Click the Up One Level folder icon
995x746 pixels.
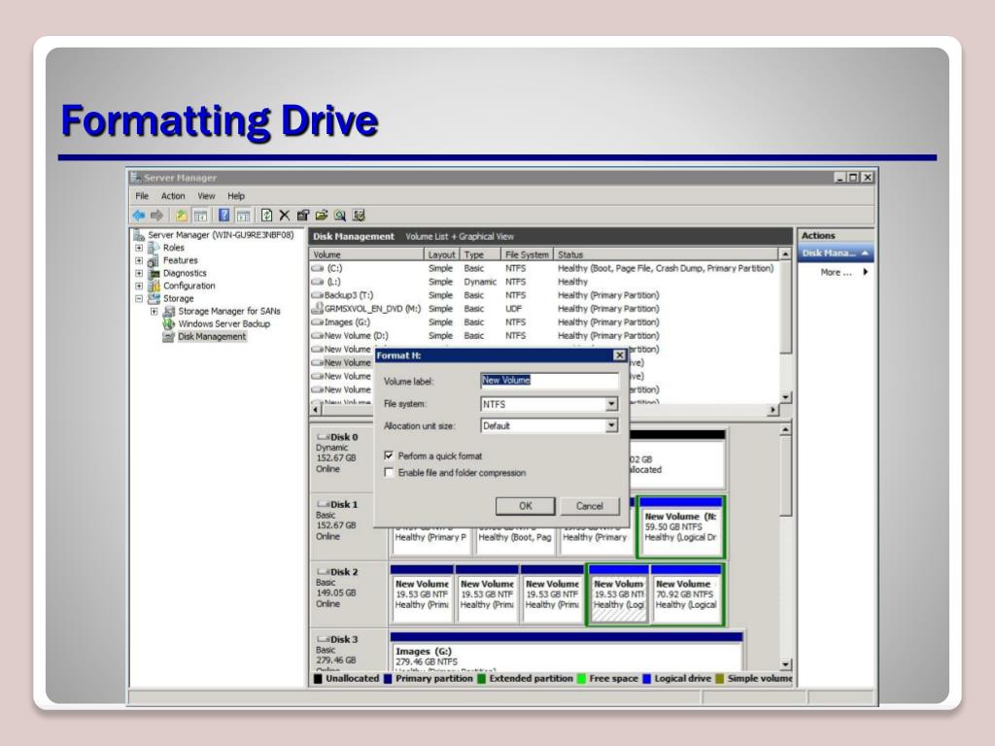point(182,216)
